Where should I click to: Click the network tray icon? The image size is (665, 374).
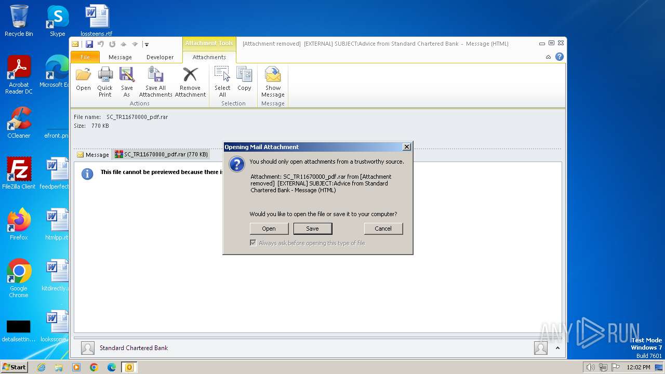[x=603, y=367]
